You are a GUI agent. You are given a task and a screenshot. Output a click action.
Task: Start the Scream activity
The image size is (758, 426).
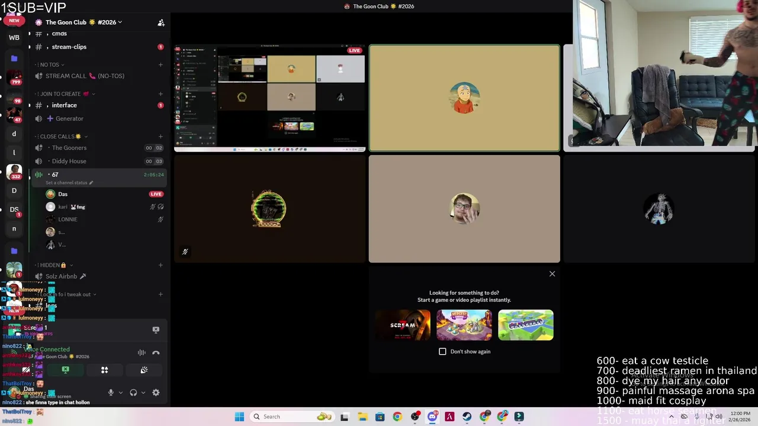(x=403, y=325)
